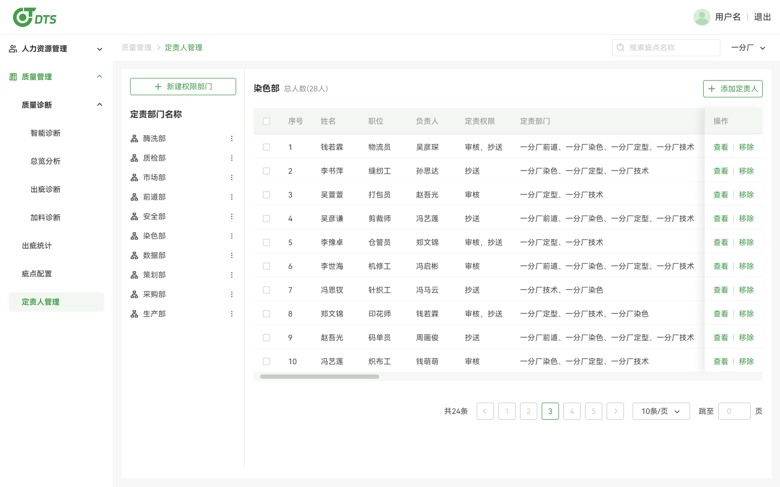780x487 pixels.
Task: Remove 冯艺莲 via 移除 link
Action: coord(746,361)
